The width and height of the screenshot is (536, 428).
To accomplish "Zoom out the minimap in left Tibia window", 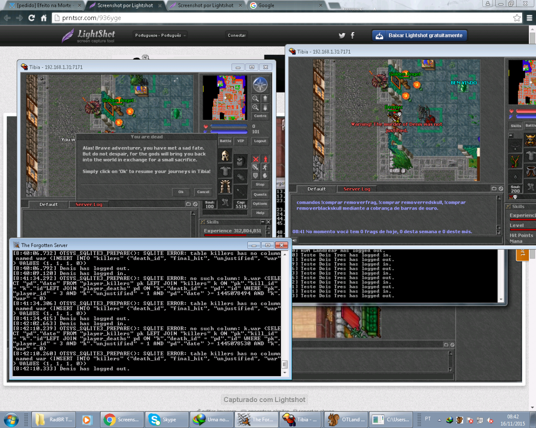I will 255,99.
